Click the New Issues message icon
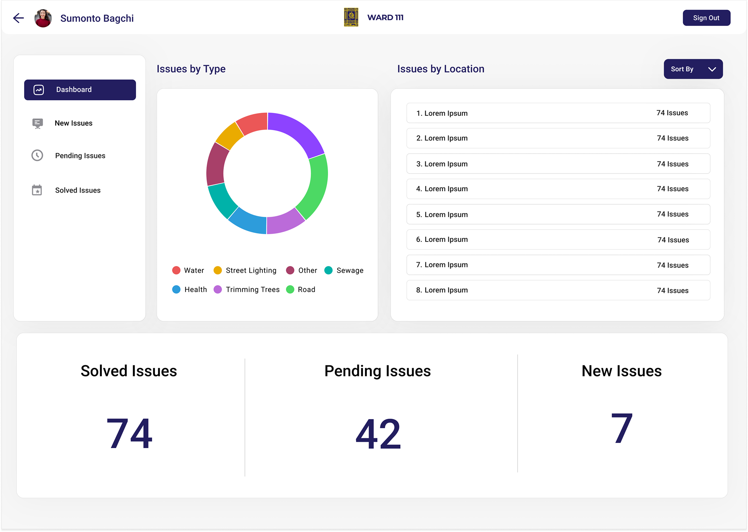Screen dimensions: 748x532 pyautogui.click(x=37, y=123)
